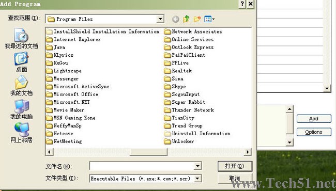Select the Microsoft Office folder
Viewport: 336px width, 191px height.
click(x=72, y=94)
